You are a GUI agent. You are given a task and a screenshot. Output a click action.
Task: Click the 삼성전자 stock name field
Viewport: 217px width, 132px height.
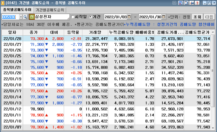tap(52, 17)
